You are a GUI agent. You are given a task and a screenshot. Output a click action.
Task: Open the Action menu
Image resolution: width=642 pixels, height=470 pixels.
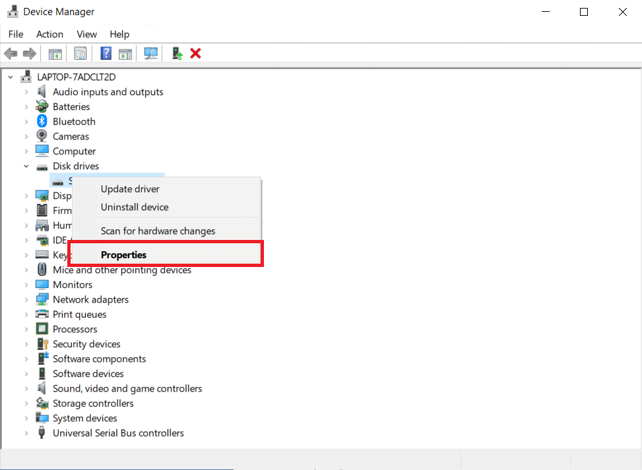(x=49, y=34)
